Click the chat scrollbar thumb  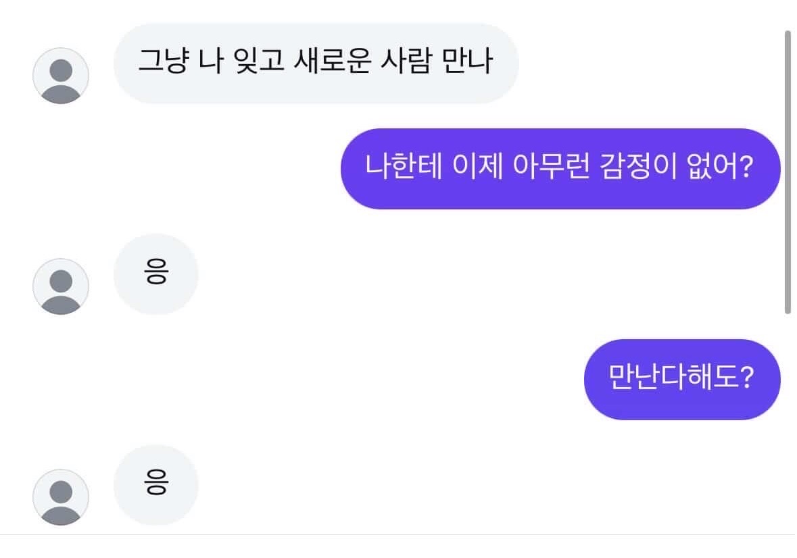pyautogui.click(x=787, y=172)
